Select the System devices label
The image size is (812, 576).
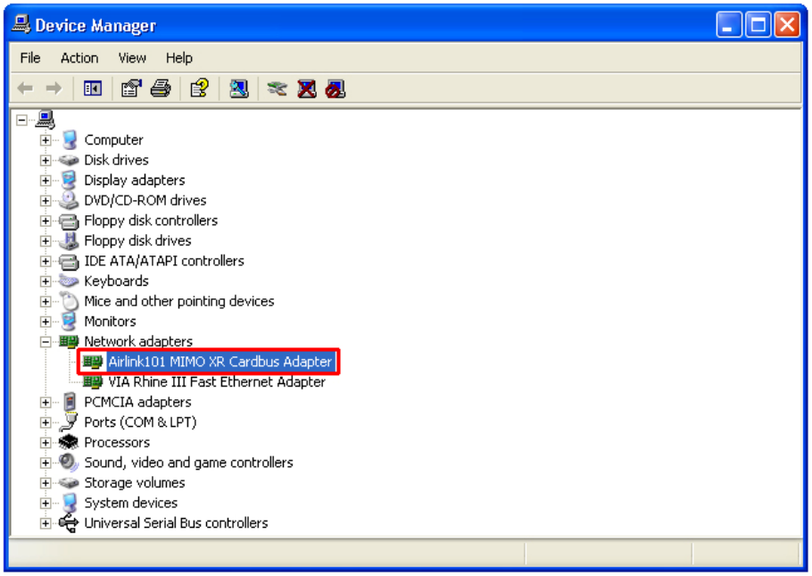point(130,503)
